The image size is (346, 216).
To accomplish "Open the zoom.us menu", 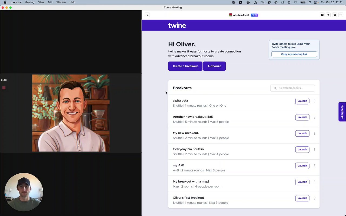I will pyautogui.click(x=16, y=2).
